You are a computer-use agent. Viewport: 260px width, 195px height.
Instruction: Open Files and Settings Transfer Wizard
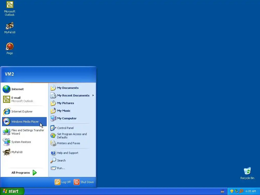[x=24, y=132]
